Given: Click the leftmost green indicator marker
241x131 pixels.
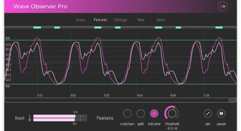Looking at the screenshot, I should click(37, 28).
